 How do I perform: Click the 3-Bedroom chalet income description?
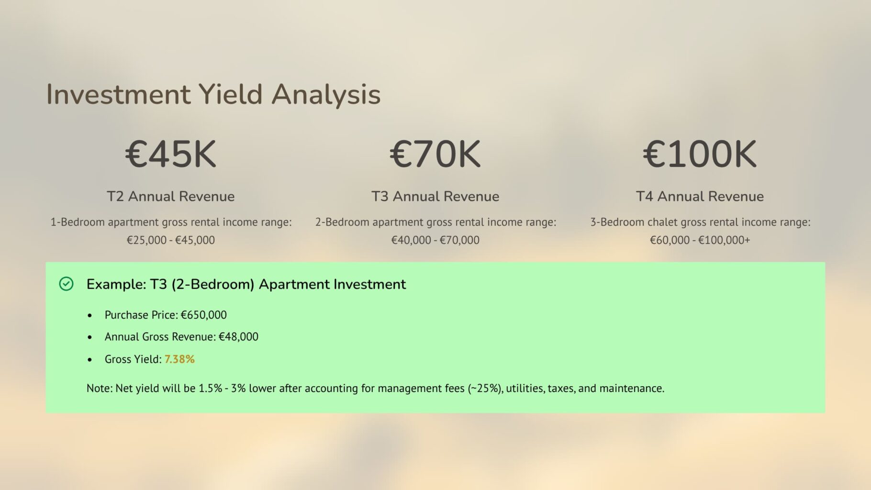tap(700, 222)
